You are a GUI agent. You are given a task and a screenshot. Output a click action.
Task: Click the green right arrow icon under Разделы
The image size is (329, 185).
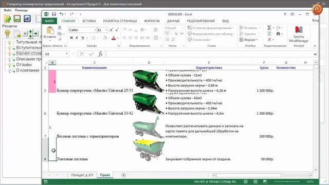click(36, 33)
